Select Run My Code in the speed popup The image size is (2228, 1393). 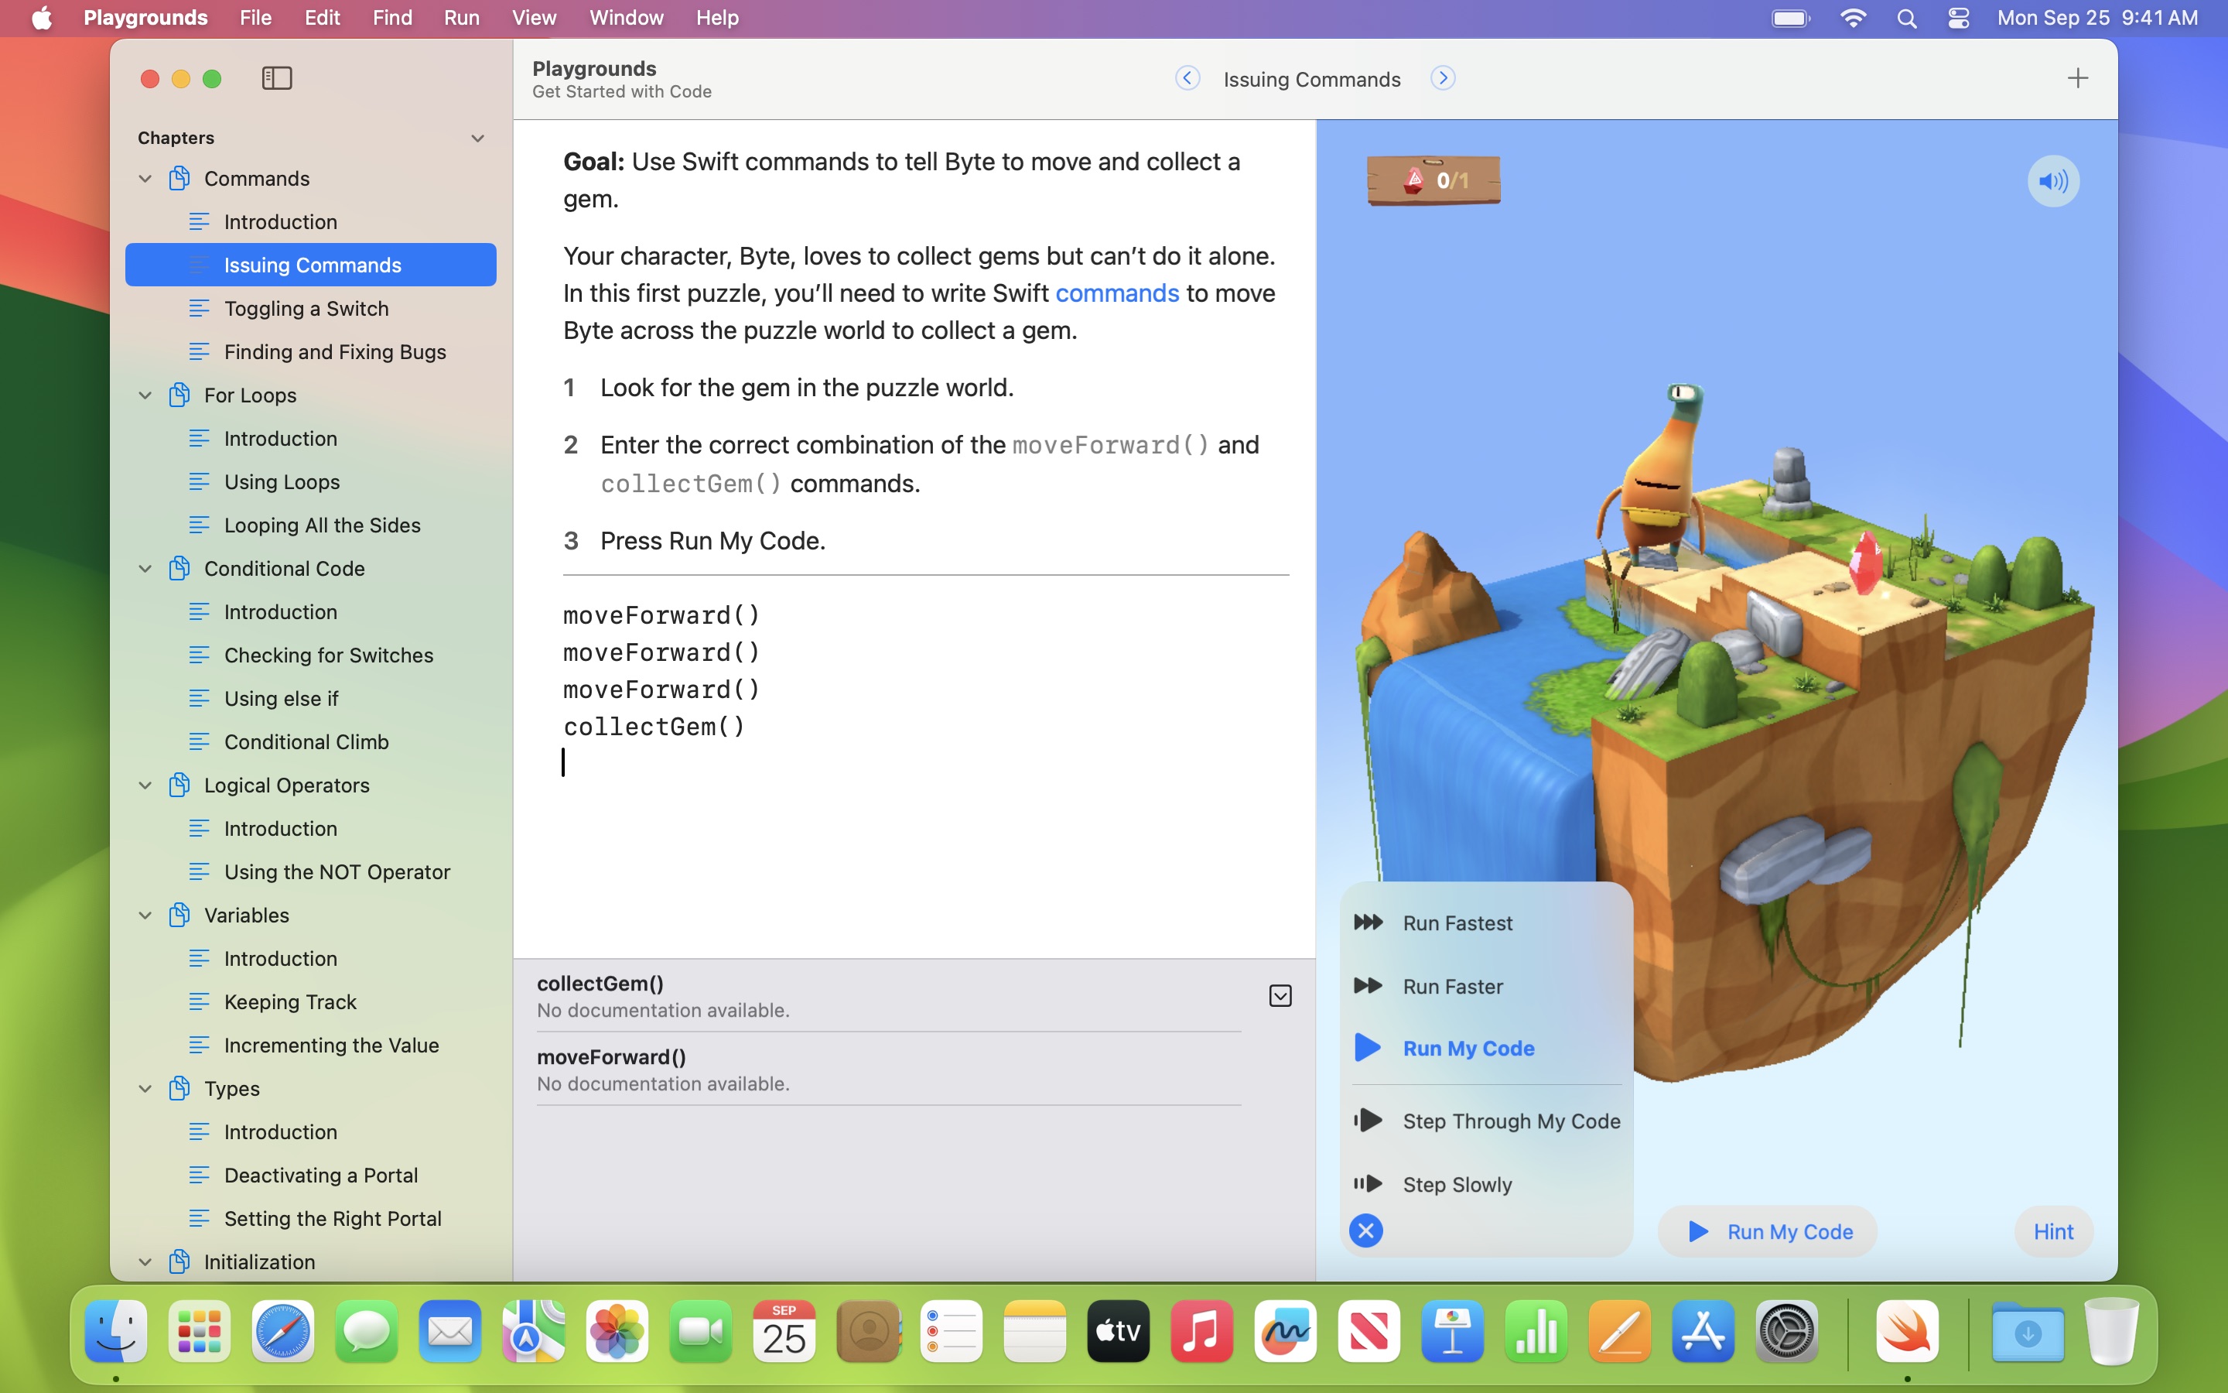1468,1048
